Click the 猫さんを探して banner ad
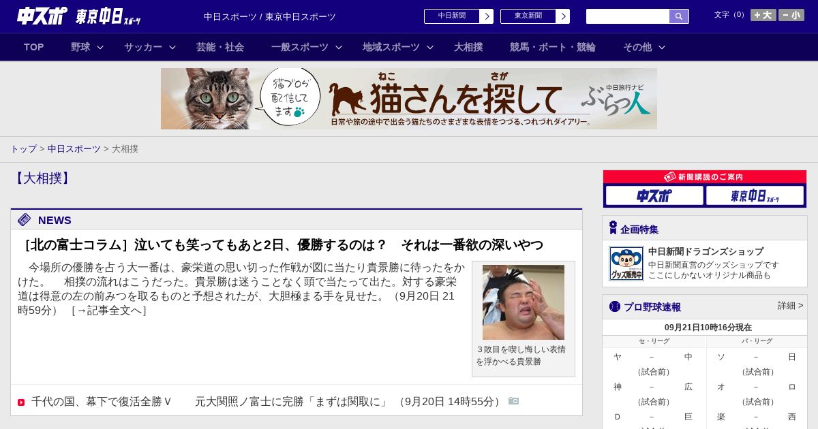Viewport: 818px width, 429px height. tap(409, 99)
